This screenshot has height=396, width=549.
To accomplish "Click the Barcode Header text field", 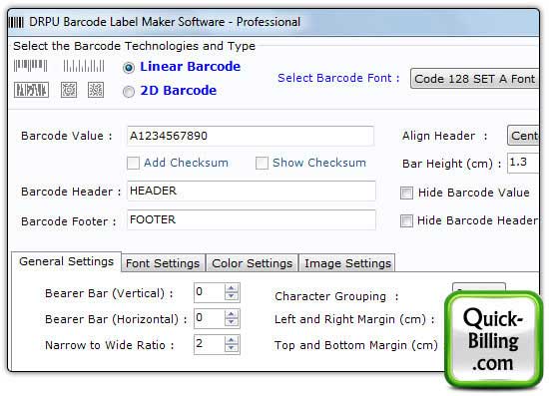I will point(252,191).
